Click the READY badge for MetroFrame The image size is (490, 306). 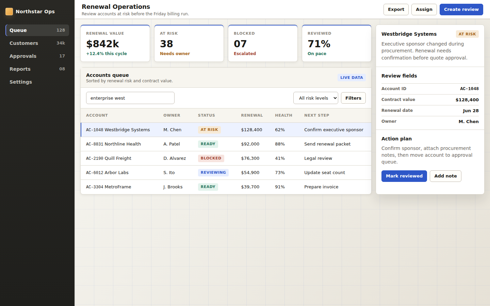pos(208,187)
